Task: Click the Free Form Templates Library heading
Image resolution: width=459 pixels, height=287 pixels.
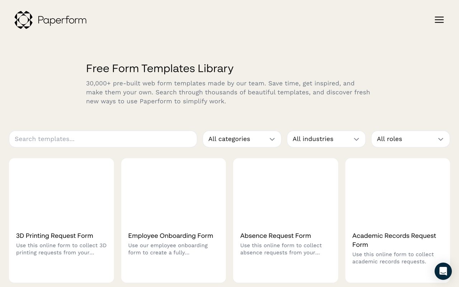Action: [160, 68]
